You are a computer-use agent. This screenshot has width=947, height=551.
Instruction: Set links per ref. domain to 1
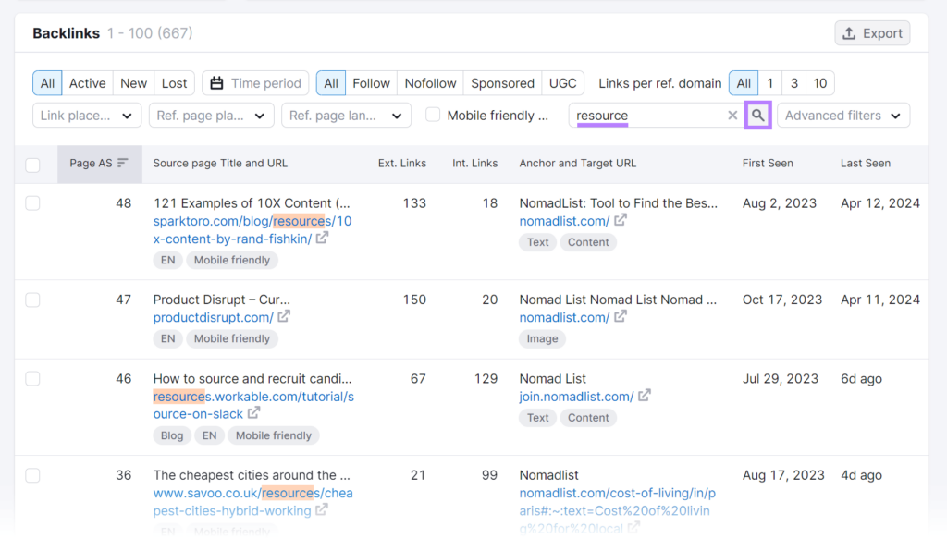770,83
